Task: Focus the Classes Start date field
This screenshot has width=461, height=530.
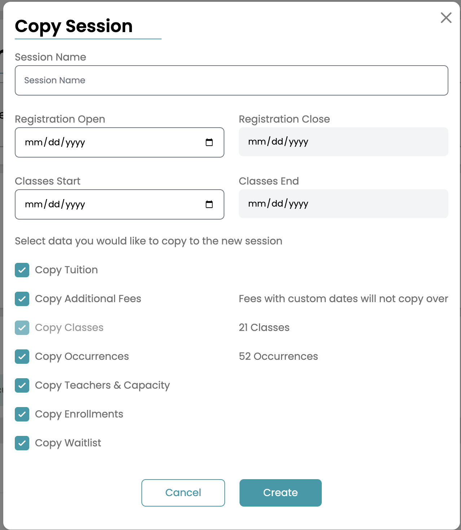Action: (119, 204)
